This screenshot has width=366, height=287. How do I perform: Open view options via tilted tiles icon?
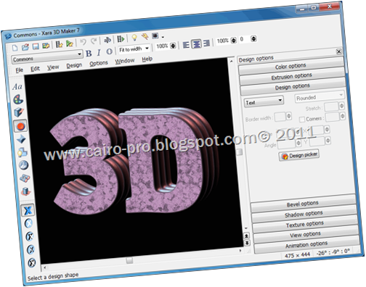25,178
